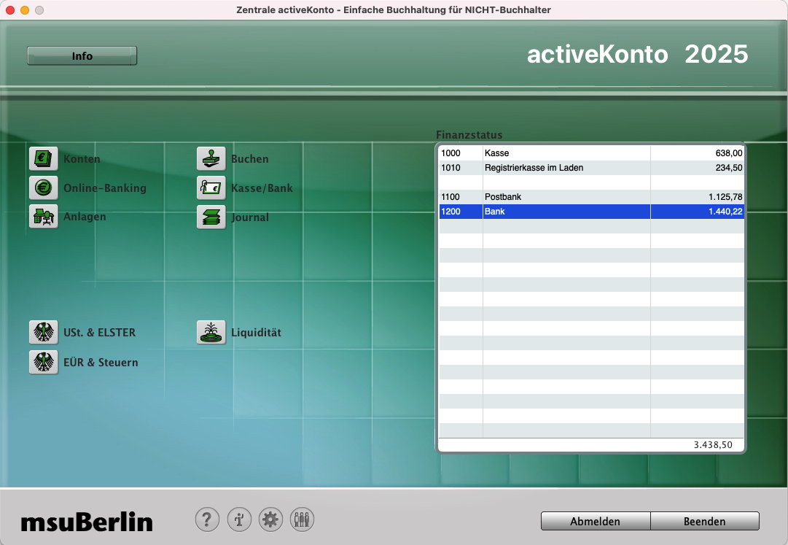Open the Liquidität fountain icon

pyautogui.click(x=211, y=332)
